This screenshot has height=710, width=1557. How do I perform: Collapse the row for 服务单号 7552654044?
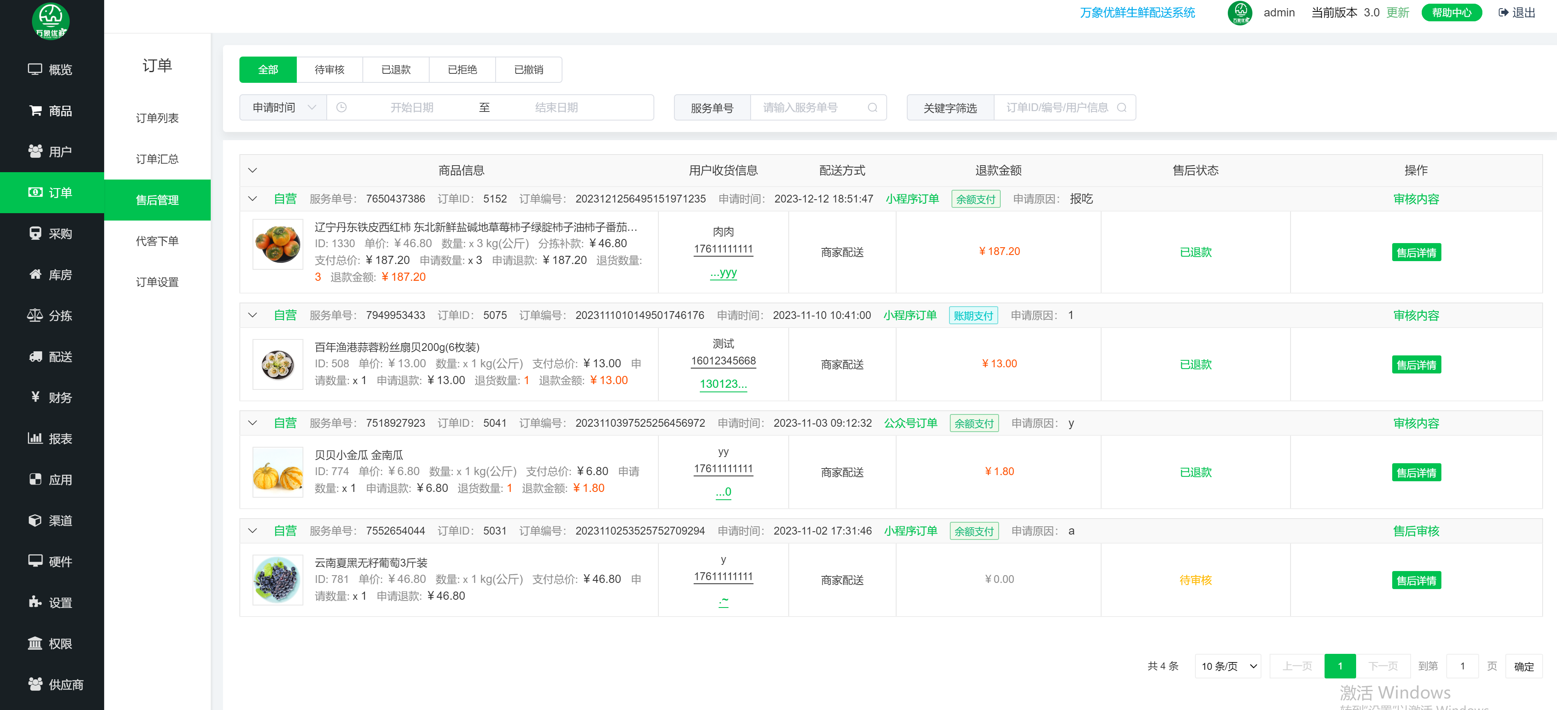click(253, 530)
